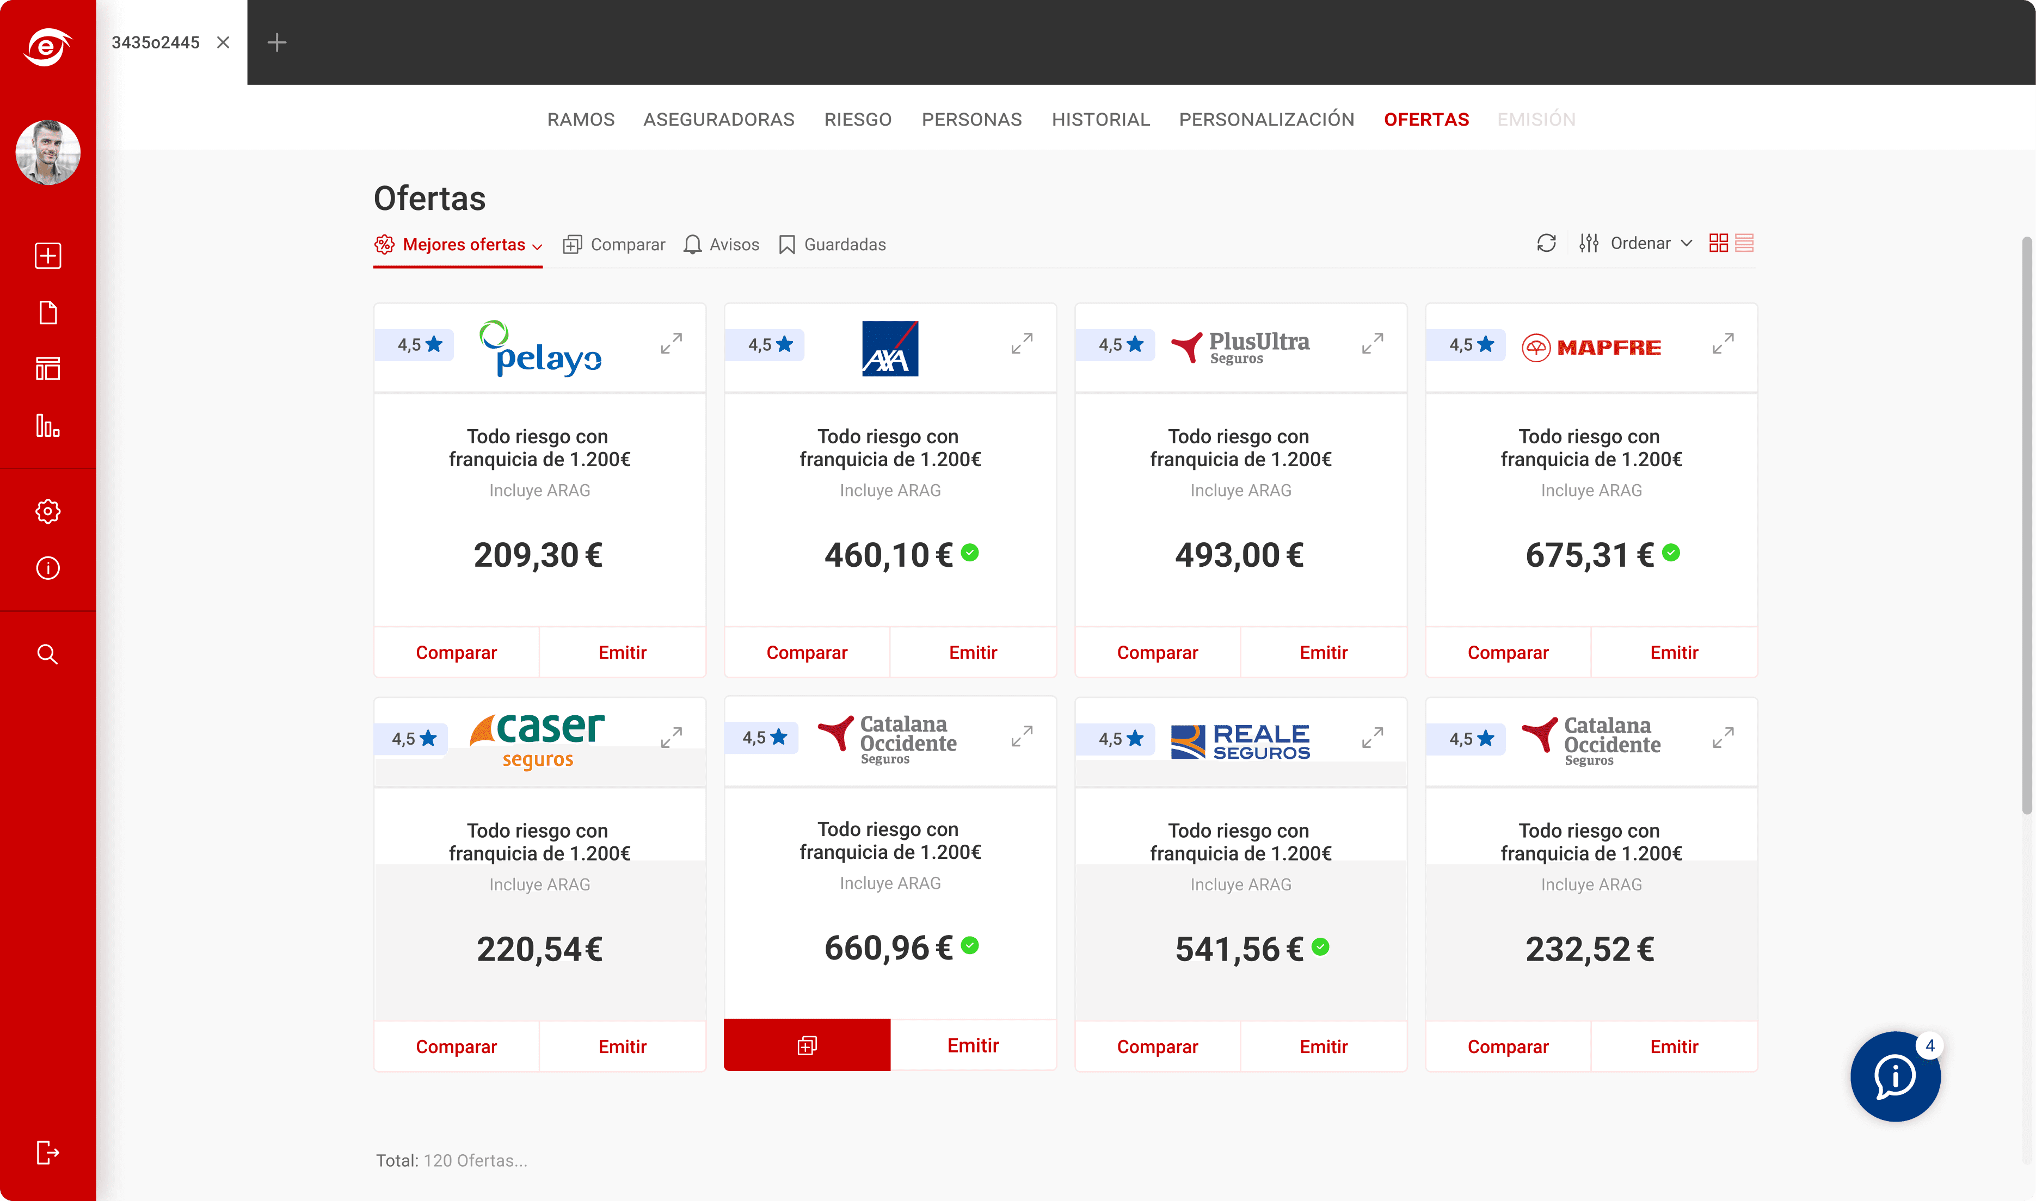The width and height of the screenshot is (2036, 1201).
Task: Click the PlusUltra 493,00 € price
Action: click(x=1239, y=555)
